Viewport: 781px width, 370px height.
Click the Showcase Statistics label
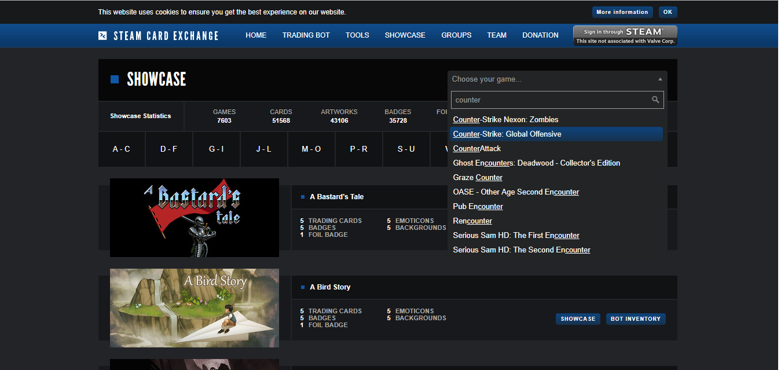point(141,116)
